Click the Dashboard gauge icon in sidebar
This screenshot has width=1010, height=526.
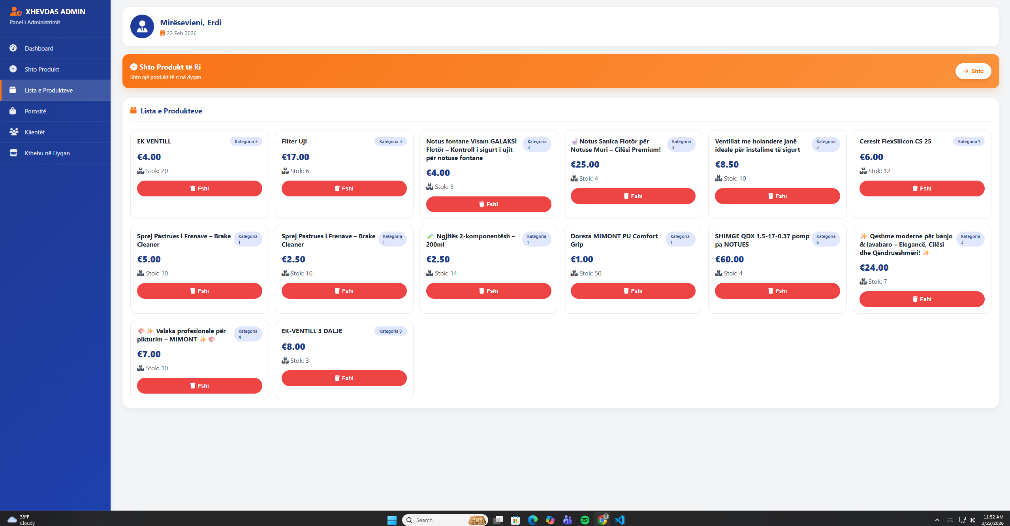(13, 48)
